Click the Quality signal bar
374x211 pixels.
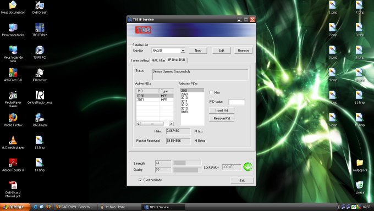click(187, 170)
